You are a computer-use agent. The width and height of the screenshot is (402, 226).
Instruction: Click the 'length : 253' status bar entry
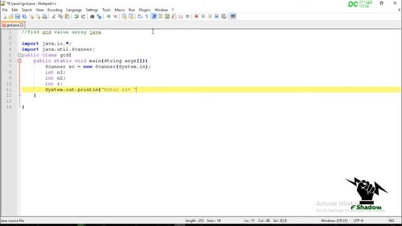point(195,220)
